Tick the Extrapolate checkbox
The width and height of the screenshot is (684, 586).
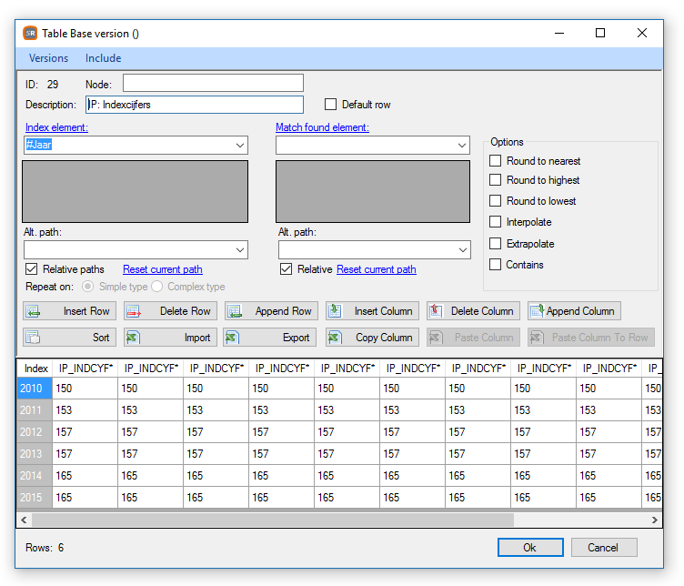tap(495, 244)
